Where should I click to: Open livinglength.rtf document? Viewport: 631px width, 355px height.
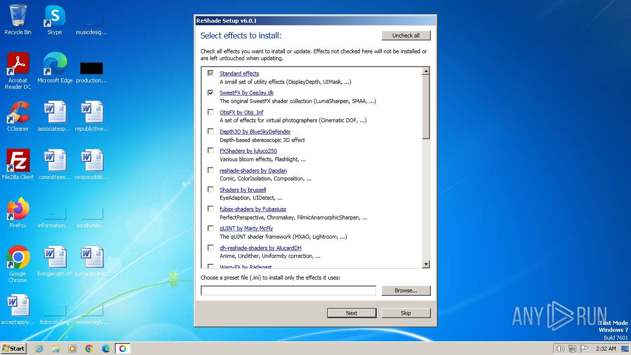[55, 261]
